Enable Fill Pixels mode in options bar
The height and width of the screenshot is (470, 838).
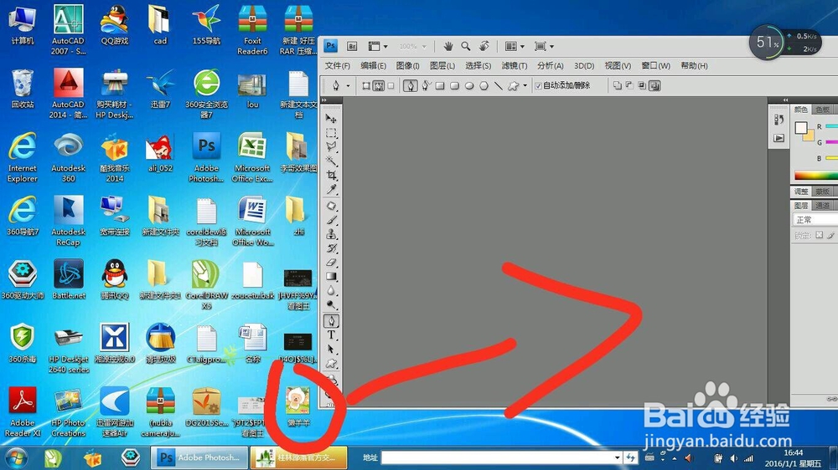391,86
